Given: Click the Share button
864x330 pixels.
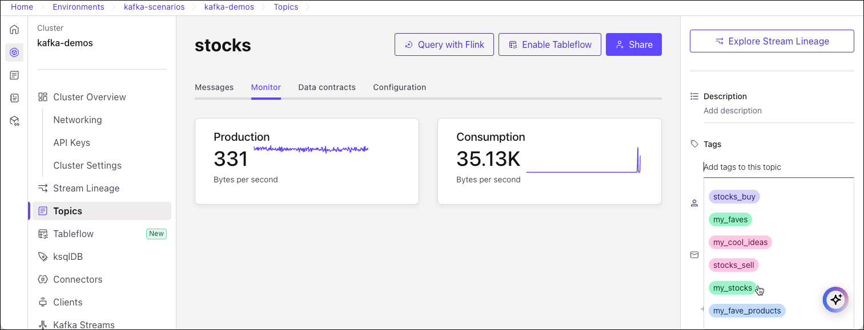Looking at the screenshot, I should pyautogui.click(x=633, y=44).
